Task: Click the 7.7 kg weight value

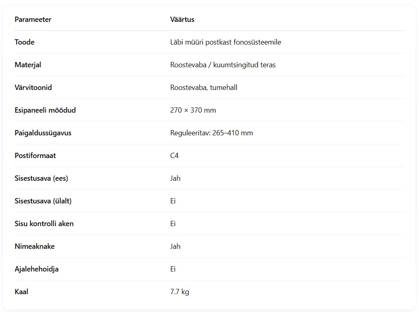Action: pyautogui.click(x=180, y=292)
